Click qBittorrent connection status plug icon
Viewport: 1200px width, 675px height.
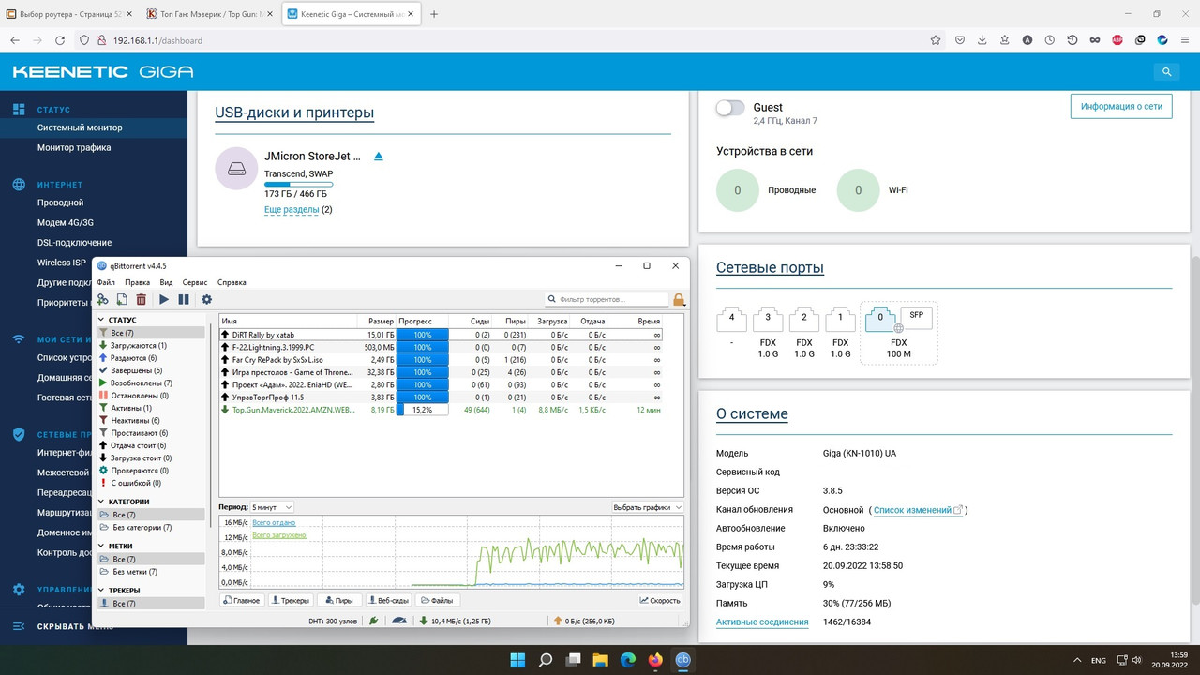point(374,621)
